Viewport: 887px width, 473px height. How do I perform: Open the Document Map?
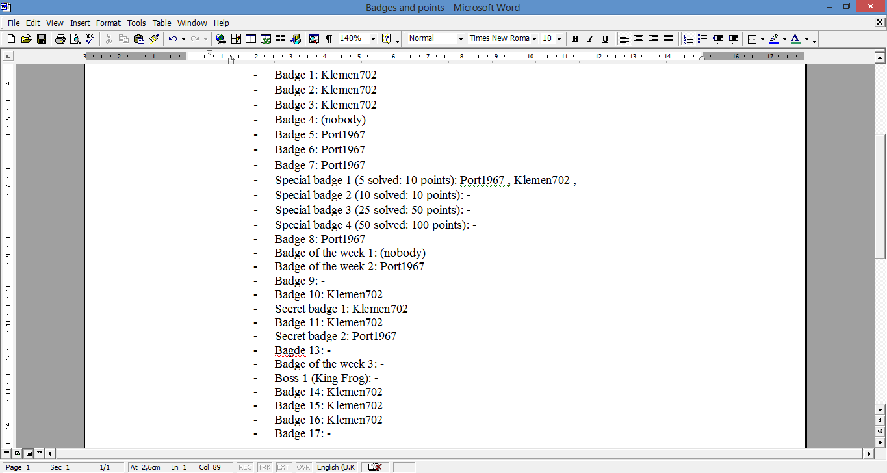pos(314,39)
